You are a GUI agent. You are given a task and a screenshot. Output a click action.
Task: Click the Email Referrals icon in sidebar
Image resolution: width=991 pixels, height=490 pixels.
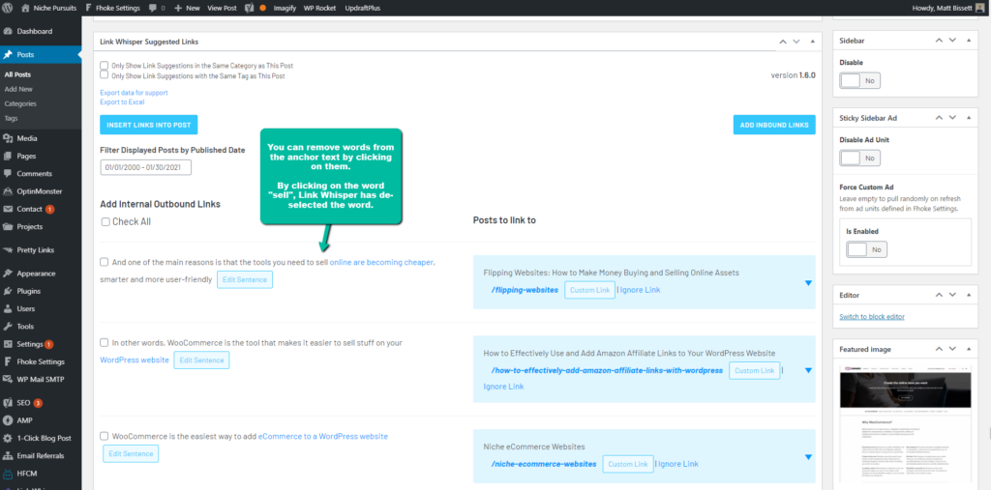8,455
